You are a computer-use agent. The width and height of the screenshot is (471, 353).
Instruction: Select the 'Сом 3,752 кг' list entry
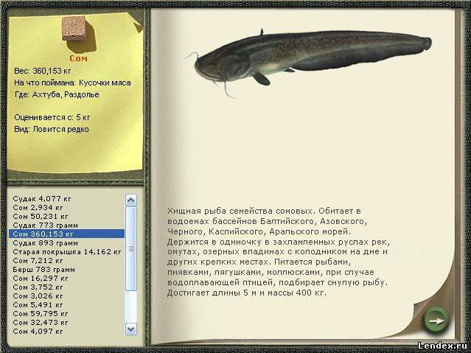pyautogui.click(x=38, y=287)
